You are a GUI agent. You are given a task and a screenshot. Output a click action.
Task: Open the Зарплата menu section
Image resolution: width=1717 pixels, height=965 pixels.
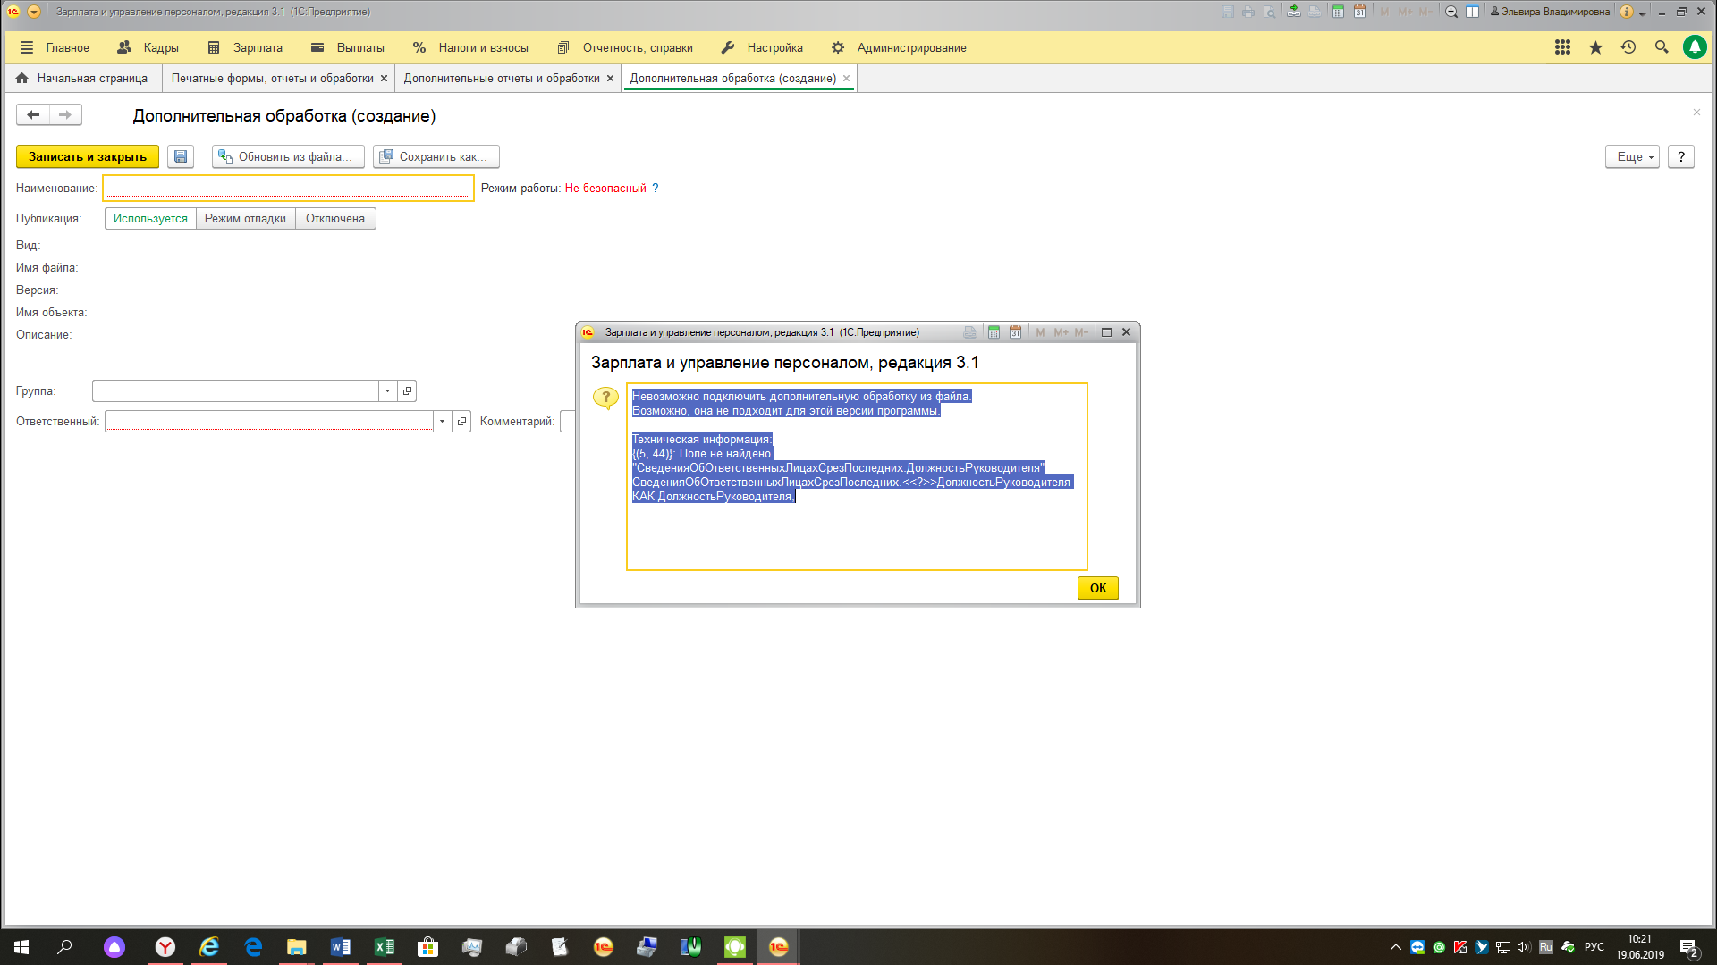[245, 47]
